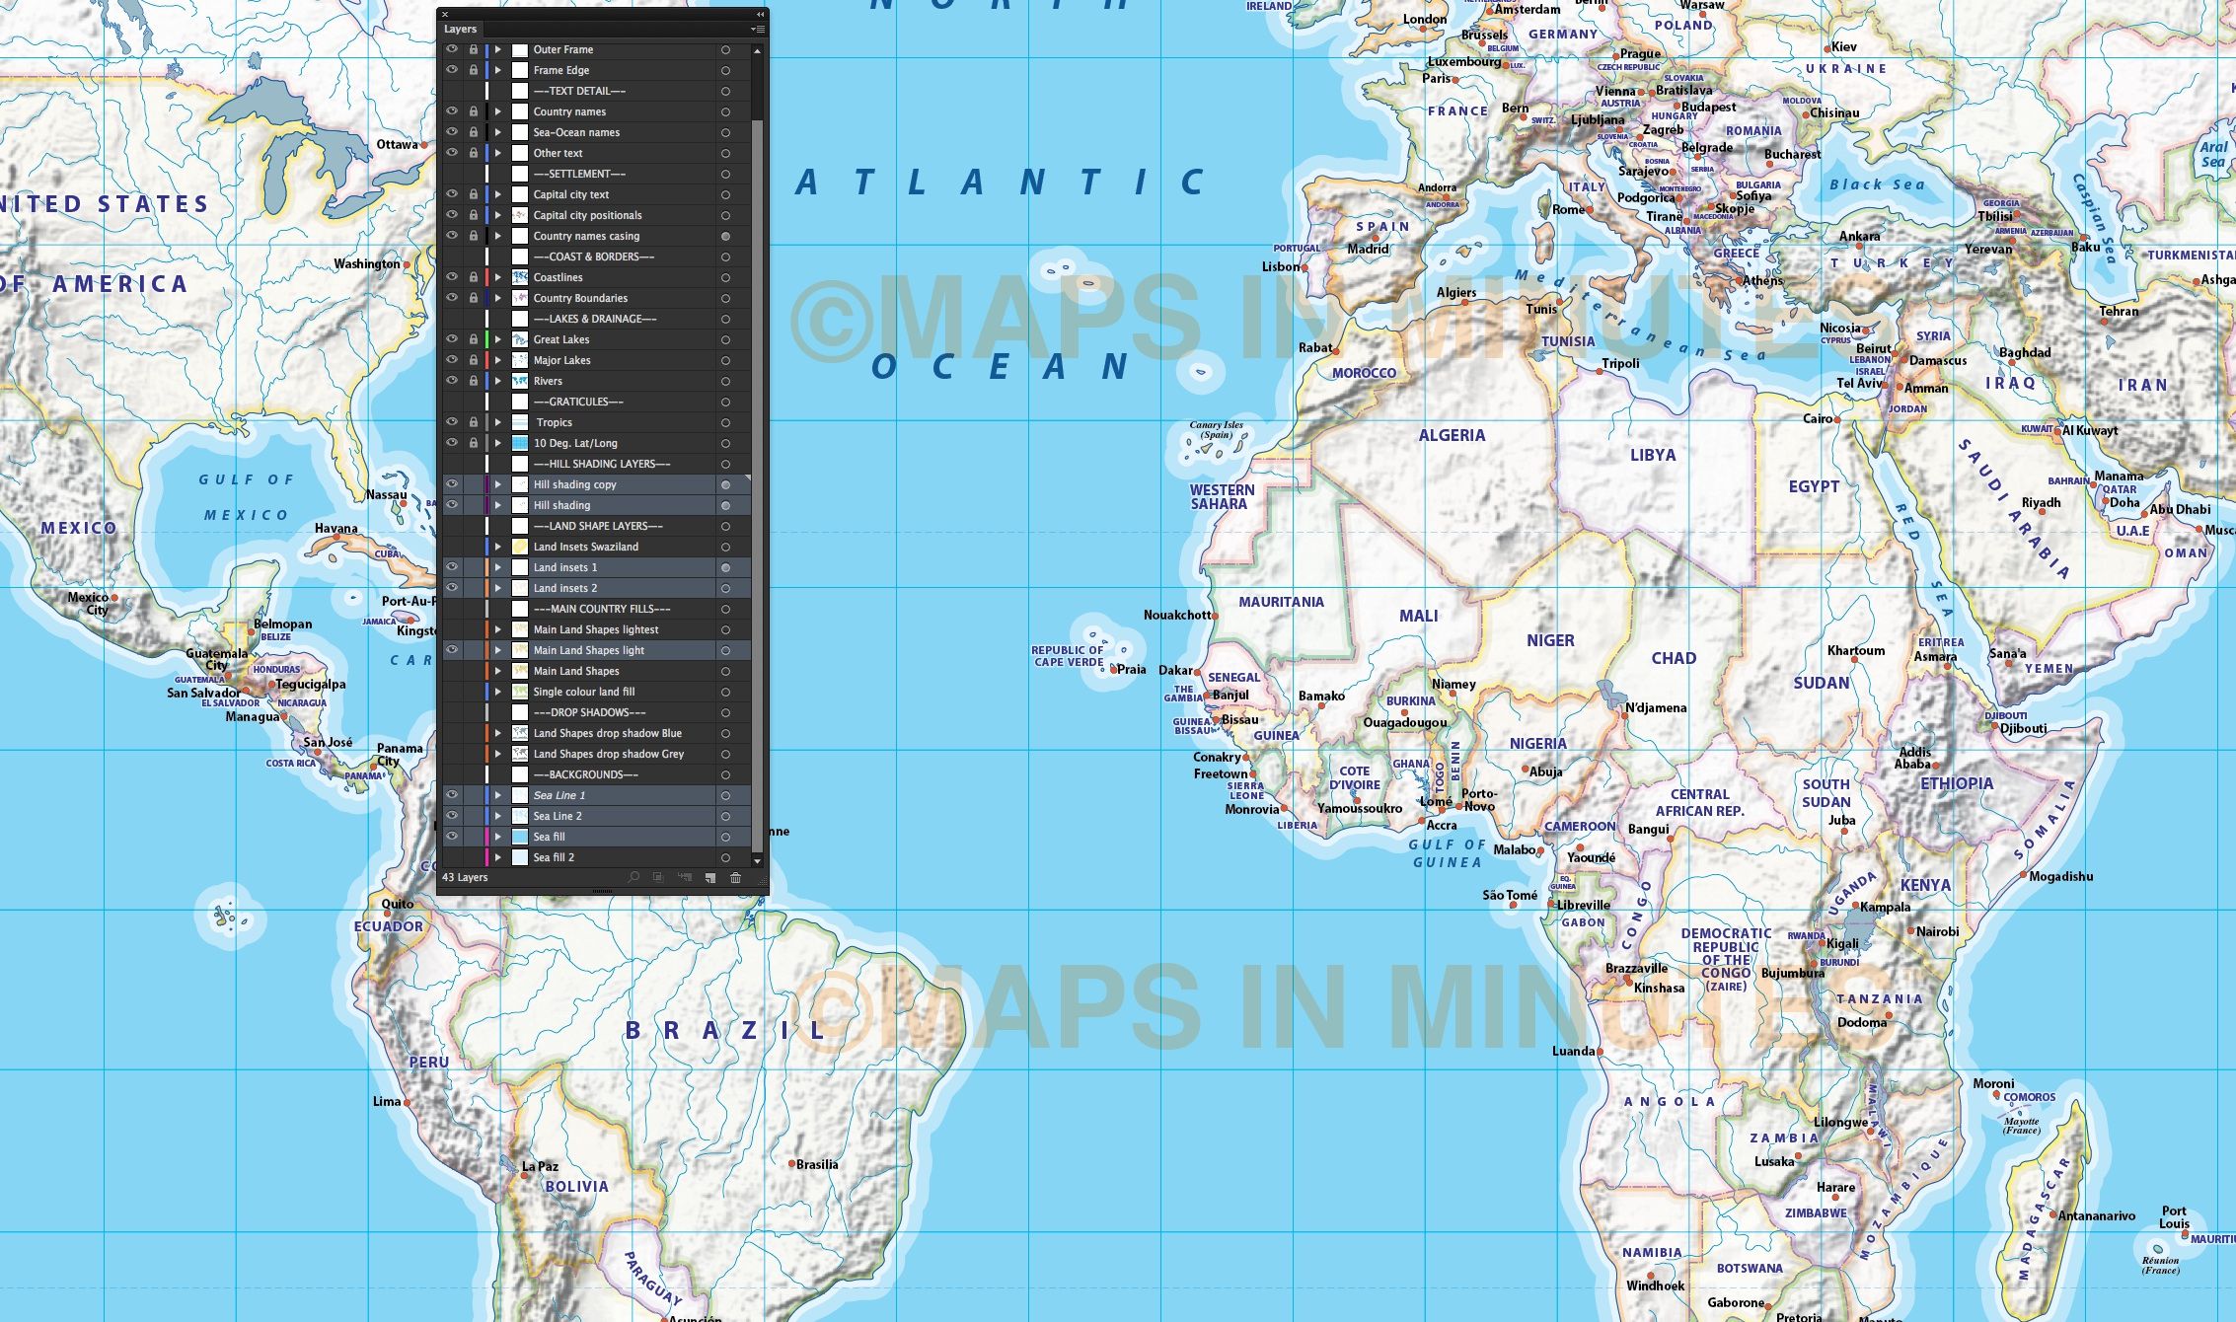The width and height of the screenshot is (2236, 1322).
Task: Click target circle of Land insets 1
Action: tap(725, 567)
